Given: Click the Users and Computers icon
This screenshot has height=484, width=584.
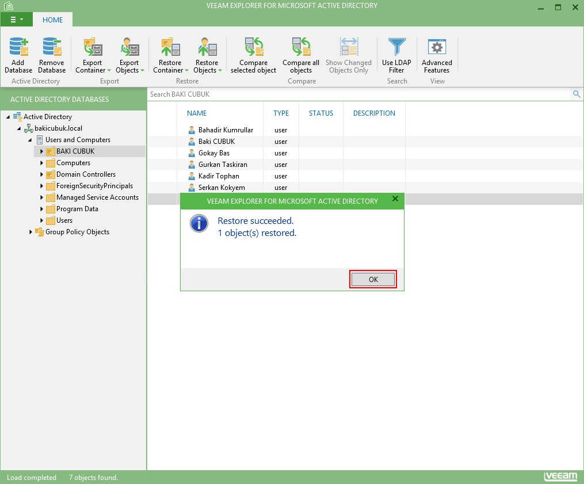Looking at the screenshot, I should tap(40, 140).
